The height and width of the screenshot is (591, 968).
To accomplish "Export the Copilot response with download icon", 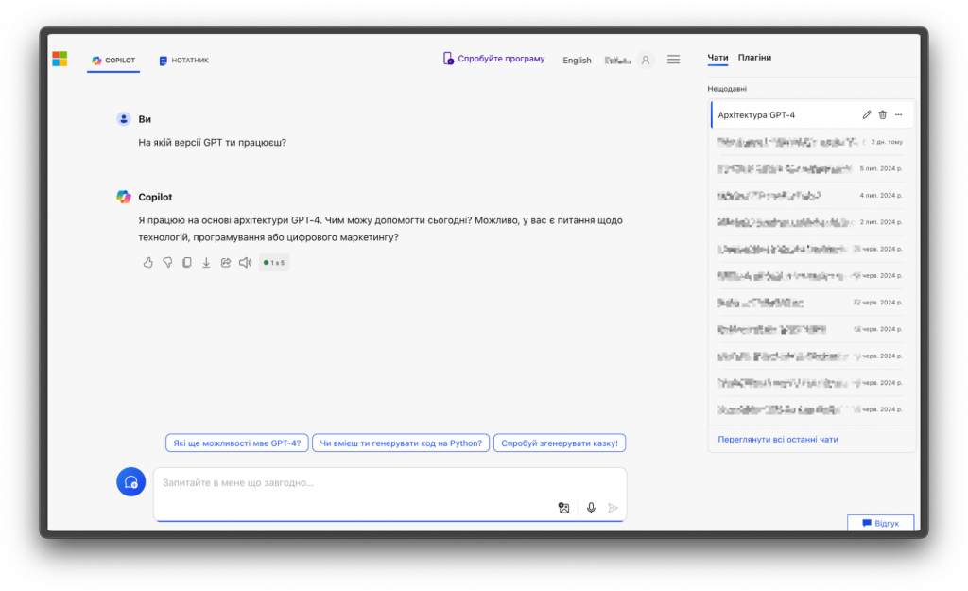I will tap(206, 263).
